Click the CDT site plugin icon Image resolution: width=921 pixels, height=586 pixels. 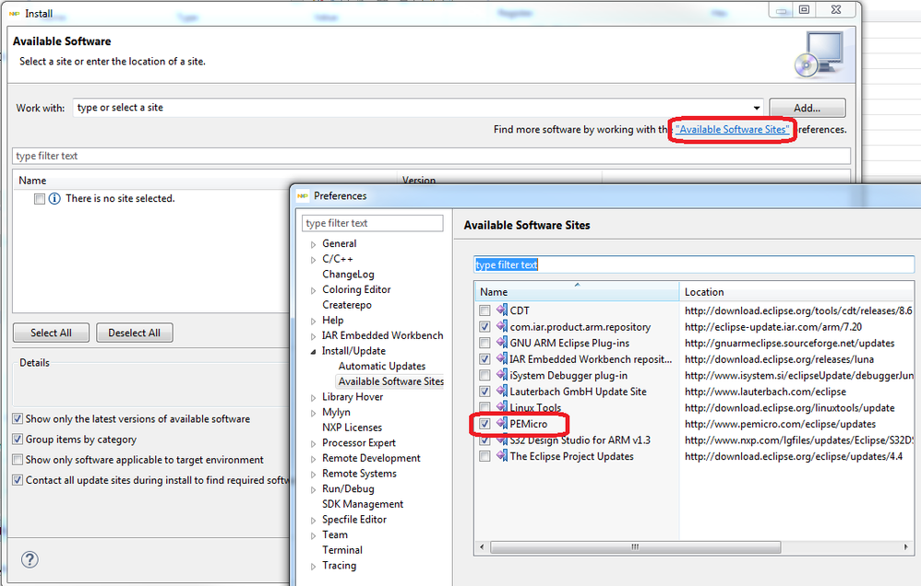[x=502, y=310]
